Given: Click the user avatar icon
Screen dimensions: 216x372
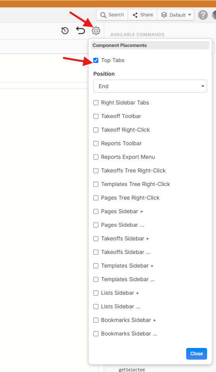Looking at the screenshot, I should [214, 15].
